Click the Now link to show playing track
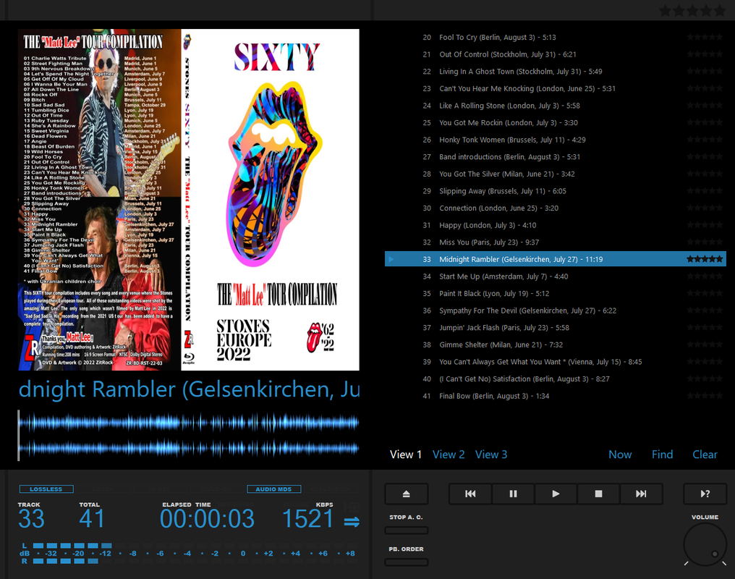 620,455
